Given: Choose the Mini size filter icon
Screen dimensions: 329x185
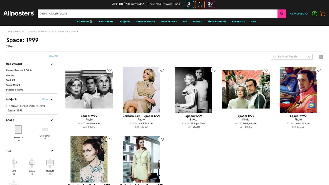Looking at the screenshot, I should [14, 163].
